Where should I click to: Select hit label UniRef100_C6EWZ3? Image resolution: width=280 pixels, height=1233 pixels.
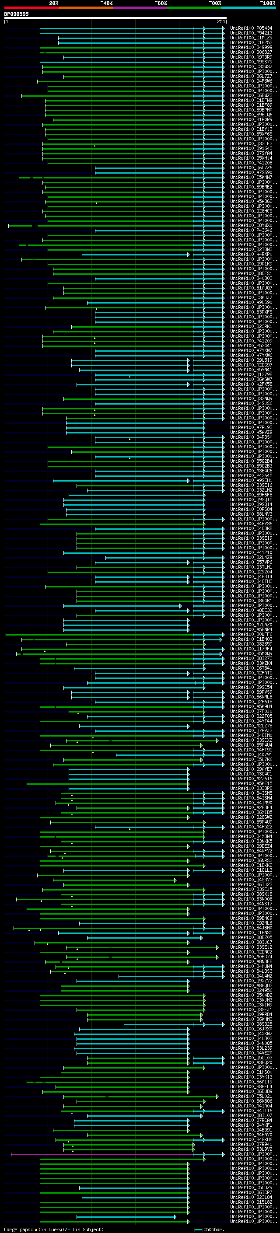[251, 95]
